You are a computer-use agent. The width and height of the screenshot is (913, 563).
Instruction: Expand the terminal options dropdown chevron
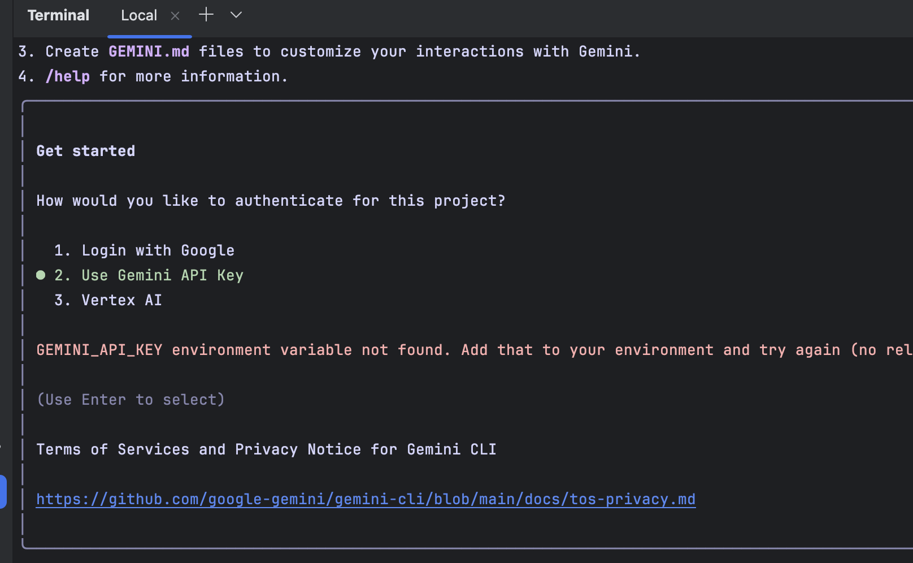(x=236, y=15)
